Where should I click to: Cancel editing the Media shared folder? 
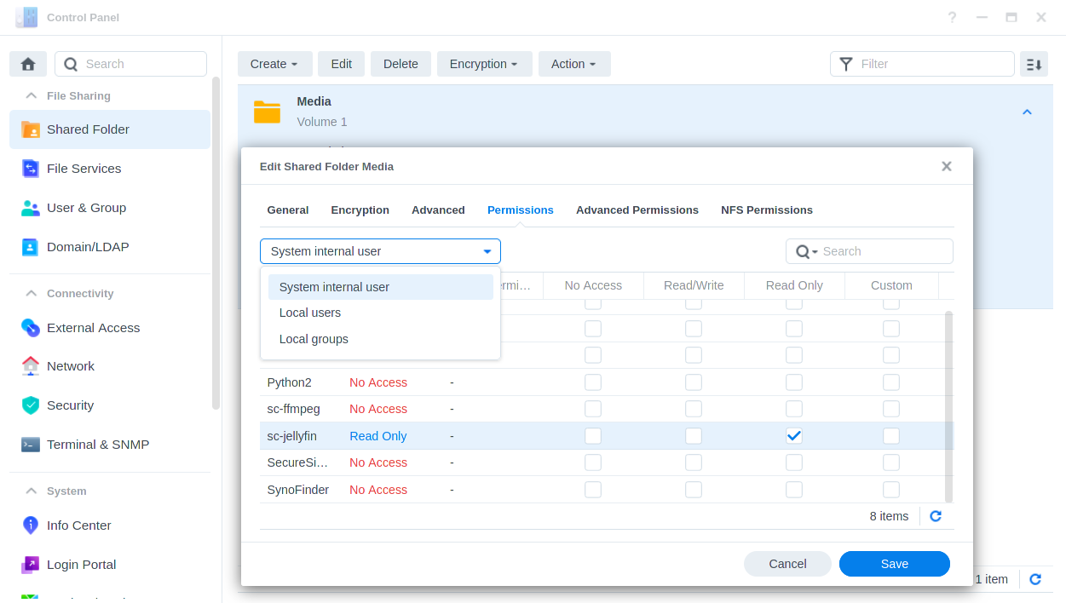click(x=787, y=564)
